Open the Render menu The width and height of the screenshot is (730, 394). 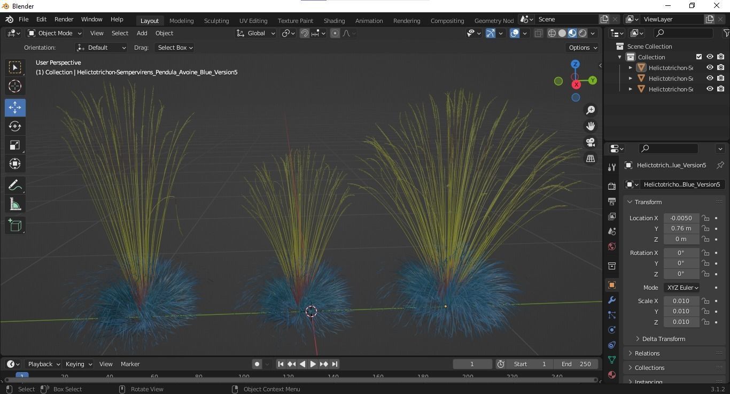(x=64, y=19)
